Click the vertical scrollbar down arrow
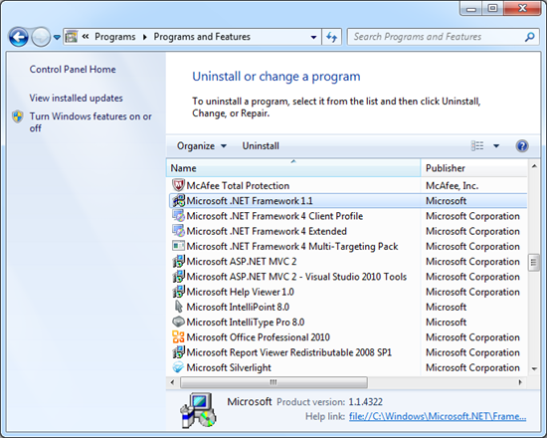The image size is (547, 438). 534,369
